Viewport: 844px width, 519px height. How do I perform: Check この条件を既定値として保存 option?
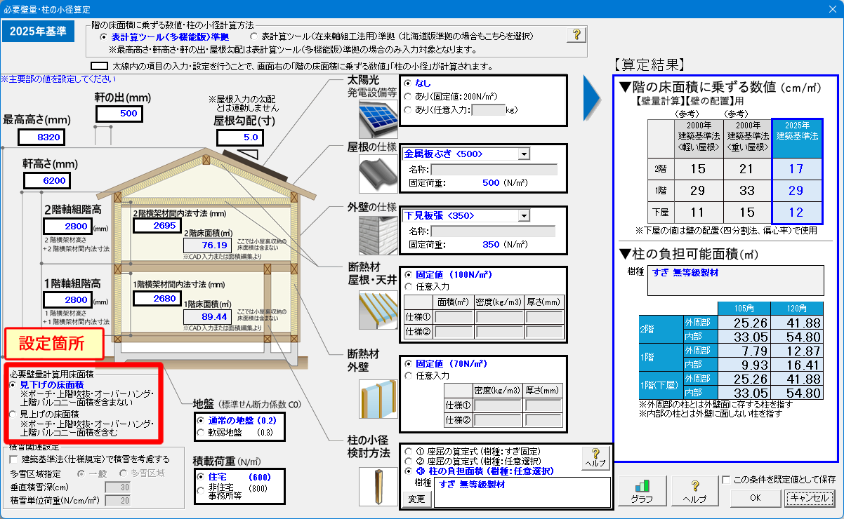[x=726, y=480]
